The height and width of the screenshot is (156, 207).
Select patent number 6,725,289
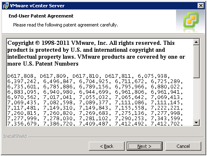coord(165,81)
